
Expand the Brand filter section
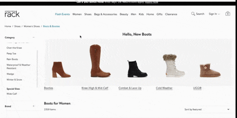33,106
